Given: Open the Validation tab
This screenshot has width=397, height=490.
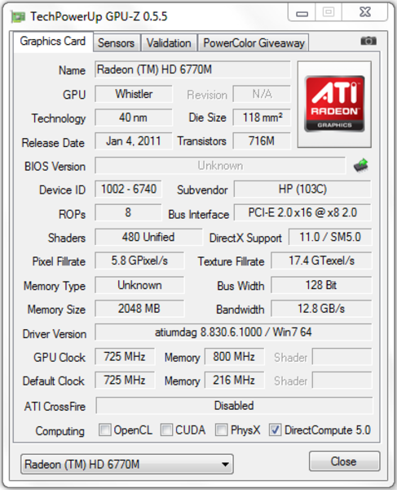Looking at the screenshot, I should tap(169, 42).
